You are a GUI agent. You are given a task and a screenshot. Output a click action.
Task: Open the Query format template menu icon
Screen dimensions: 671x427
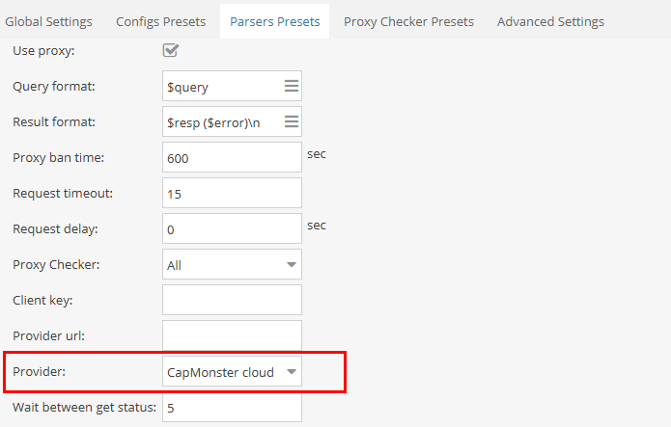pyautogui.click(x=292, y=87)
